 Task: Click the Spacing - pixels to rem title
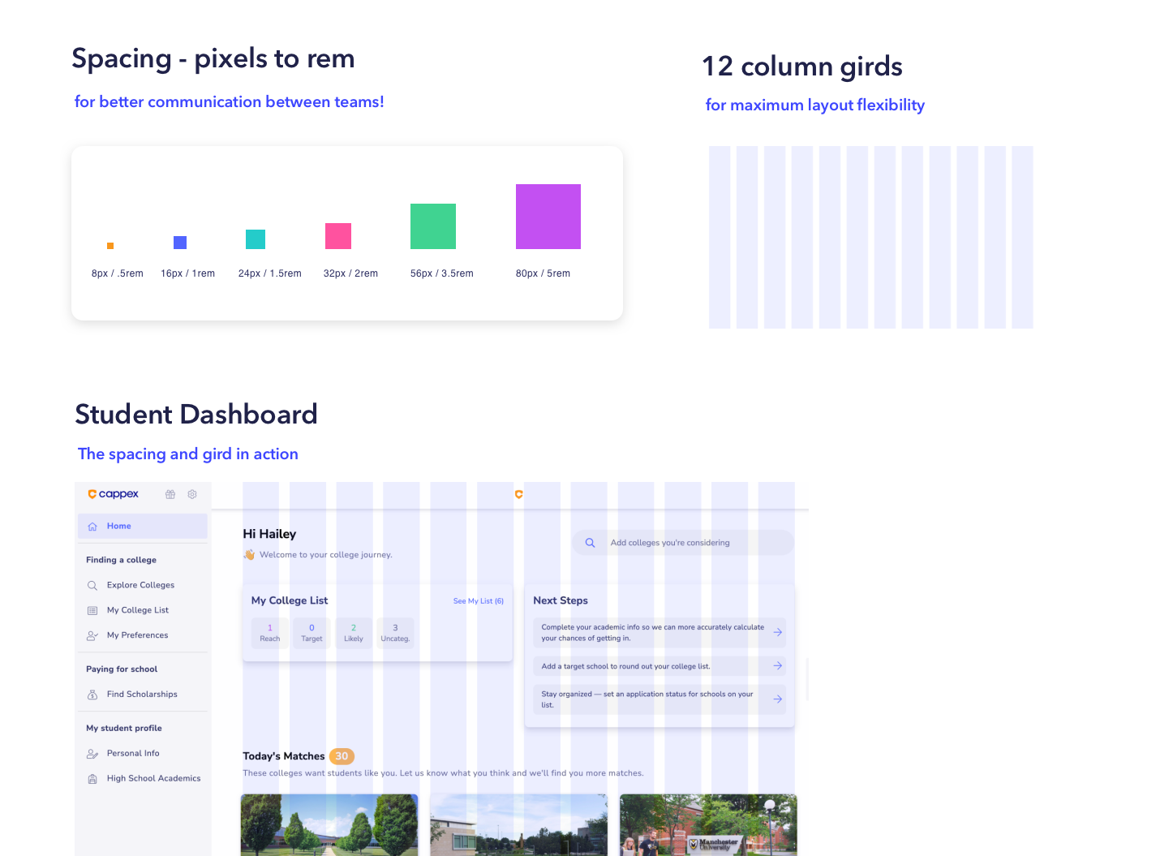coord(213,58)
